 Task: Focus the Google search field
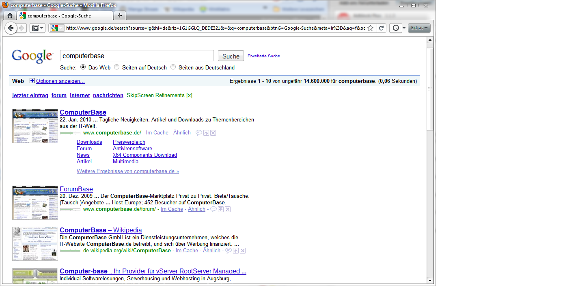[x=137, y=56]
